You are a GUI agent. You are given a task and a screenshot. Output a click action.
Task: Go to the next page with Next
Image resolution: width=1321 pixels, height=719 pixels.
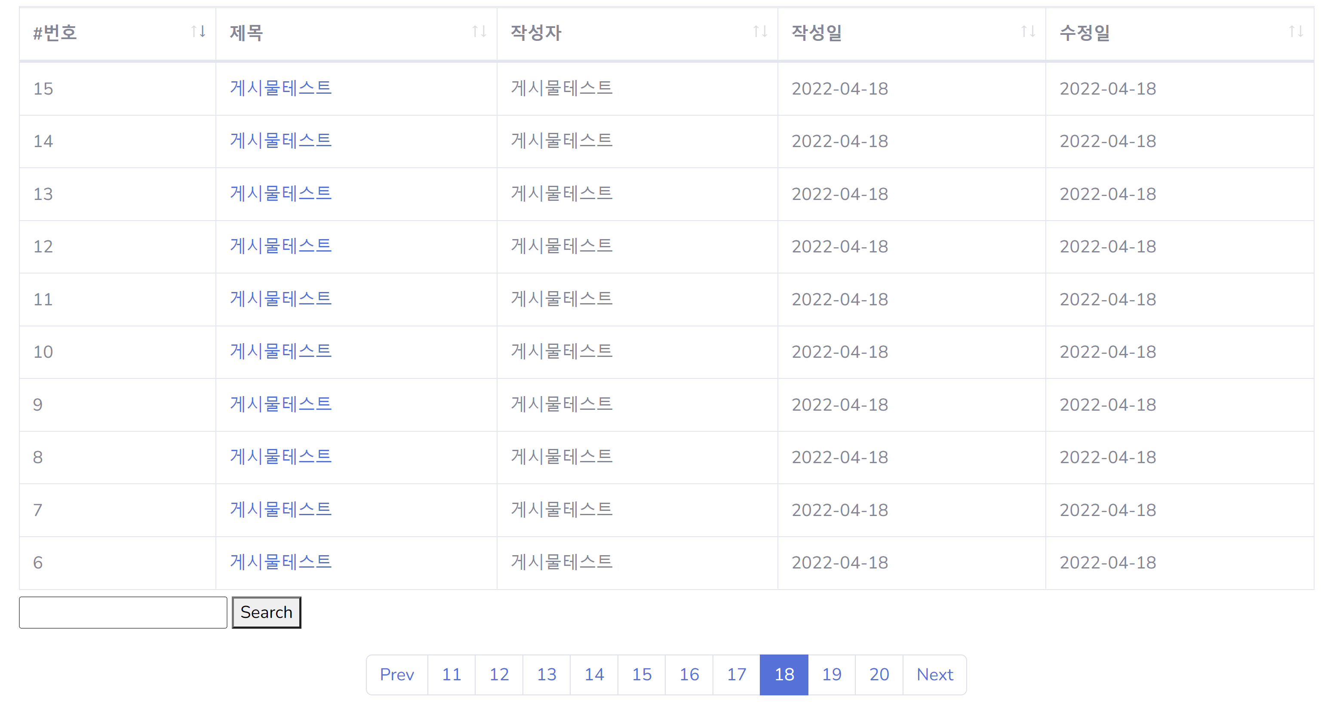tap(934, 674)
